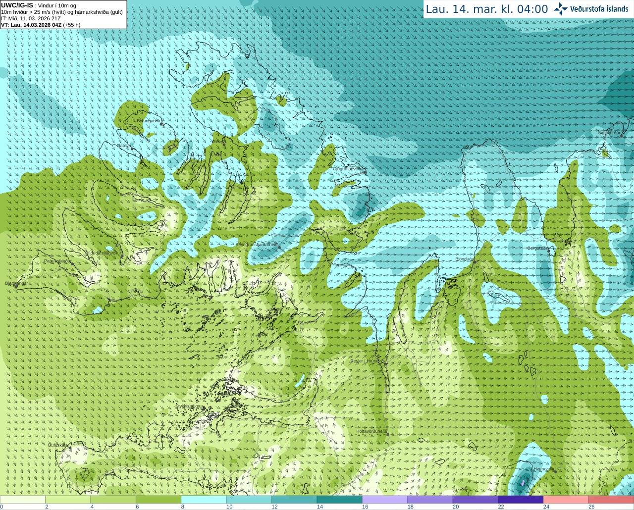Click the UWC/IG-IS model title text
Screen dimensions: 634x510
(x=17, y=5)
